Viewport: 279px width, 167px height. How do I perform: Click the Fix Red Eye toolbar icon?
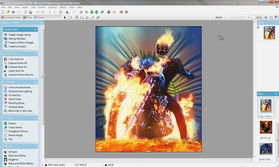coord(121,12)
